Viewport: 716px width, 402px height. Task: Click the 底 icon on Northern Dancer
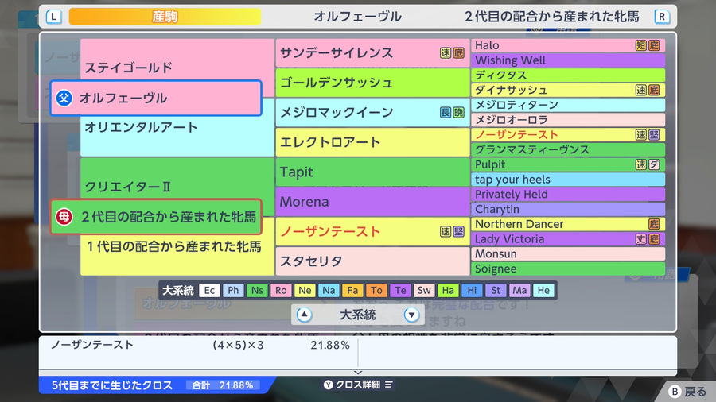[x=654, y=224]
